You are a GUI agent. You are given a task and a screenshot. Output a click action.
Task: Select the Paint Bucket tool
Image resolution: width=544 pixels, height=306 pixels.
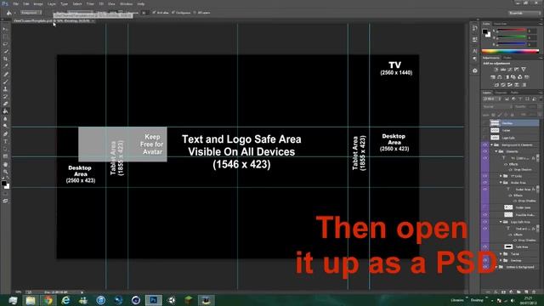(5, 111)
